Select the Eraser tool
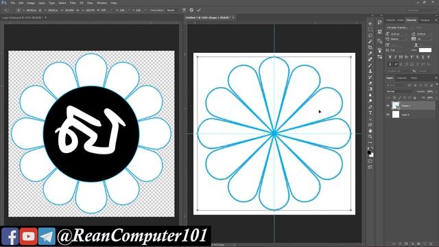This screenshot has height=247, width=439. 370,83
